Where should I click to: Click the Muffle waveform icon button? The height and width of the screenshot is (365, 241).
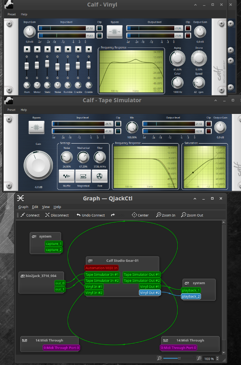67,176
